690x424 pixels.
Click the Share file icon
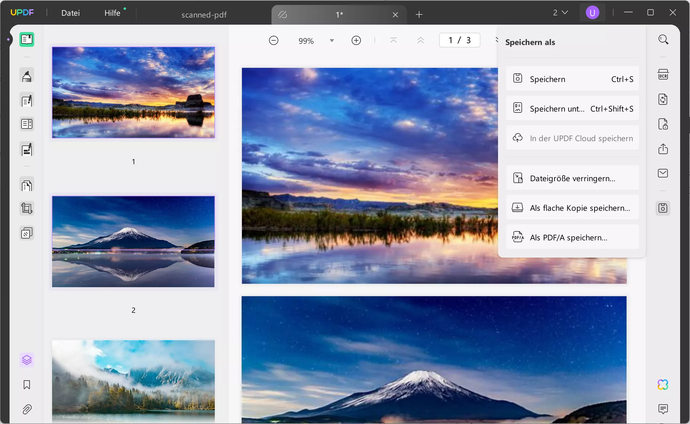pos(663,149)
